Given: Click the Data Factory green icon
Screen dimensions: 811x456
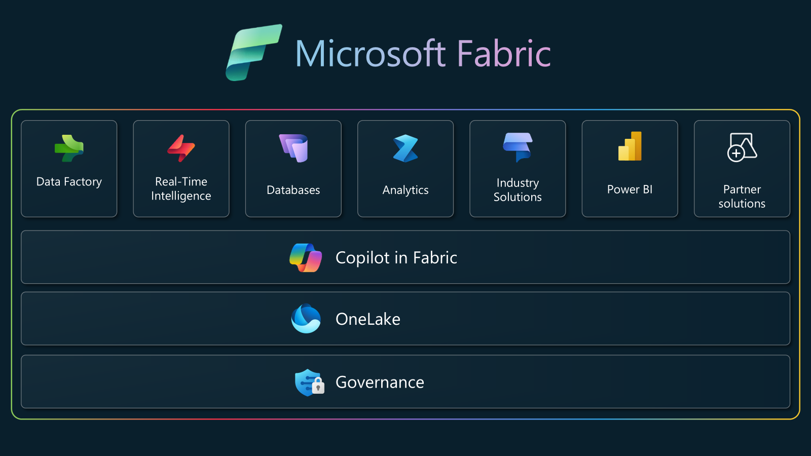Looking at the screenshot, I should point(69,148).
